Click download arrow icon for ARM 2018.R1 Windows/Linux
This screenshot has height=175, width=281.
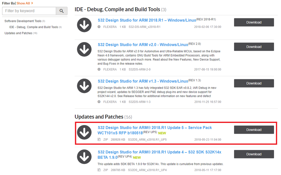[84, 25]
